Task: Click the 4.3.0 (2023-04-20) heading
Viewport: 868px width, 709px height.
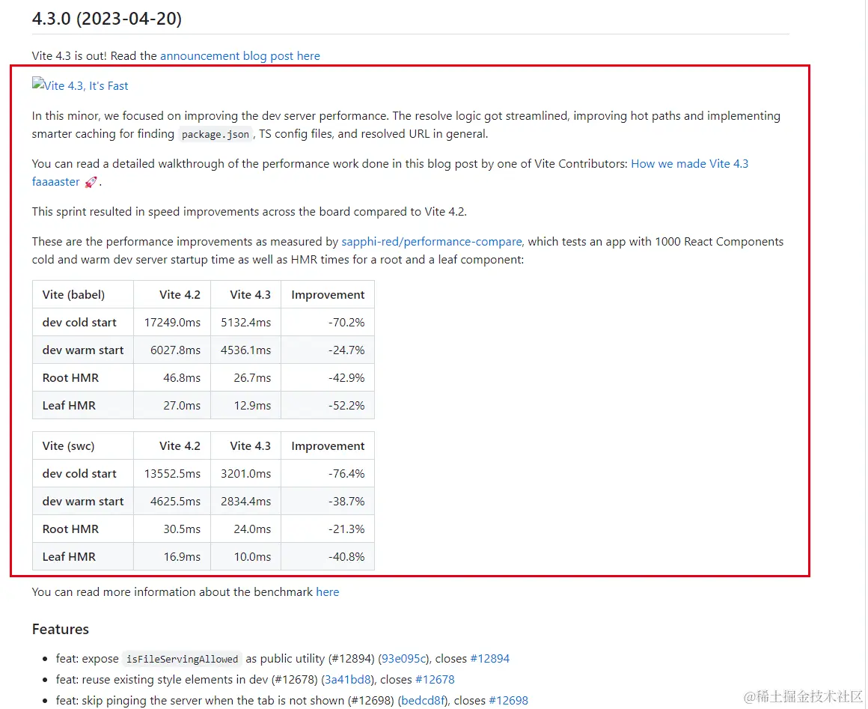Action: point(107,18)
